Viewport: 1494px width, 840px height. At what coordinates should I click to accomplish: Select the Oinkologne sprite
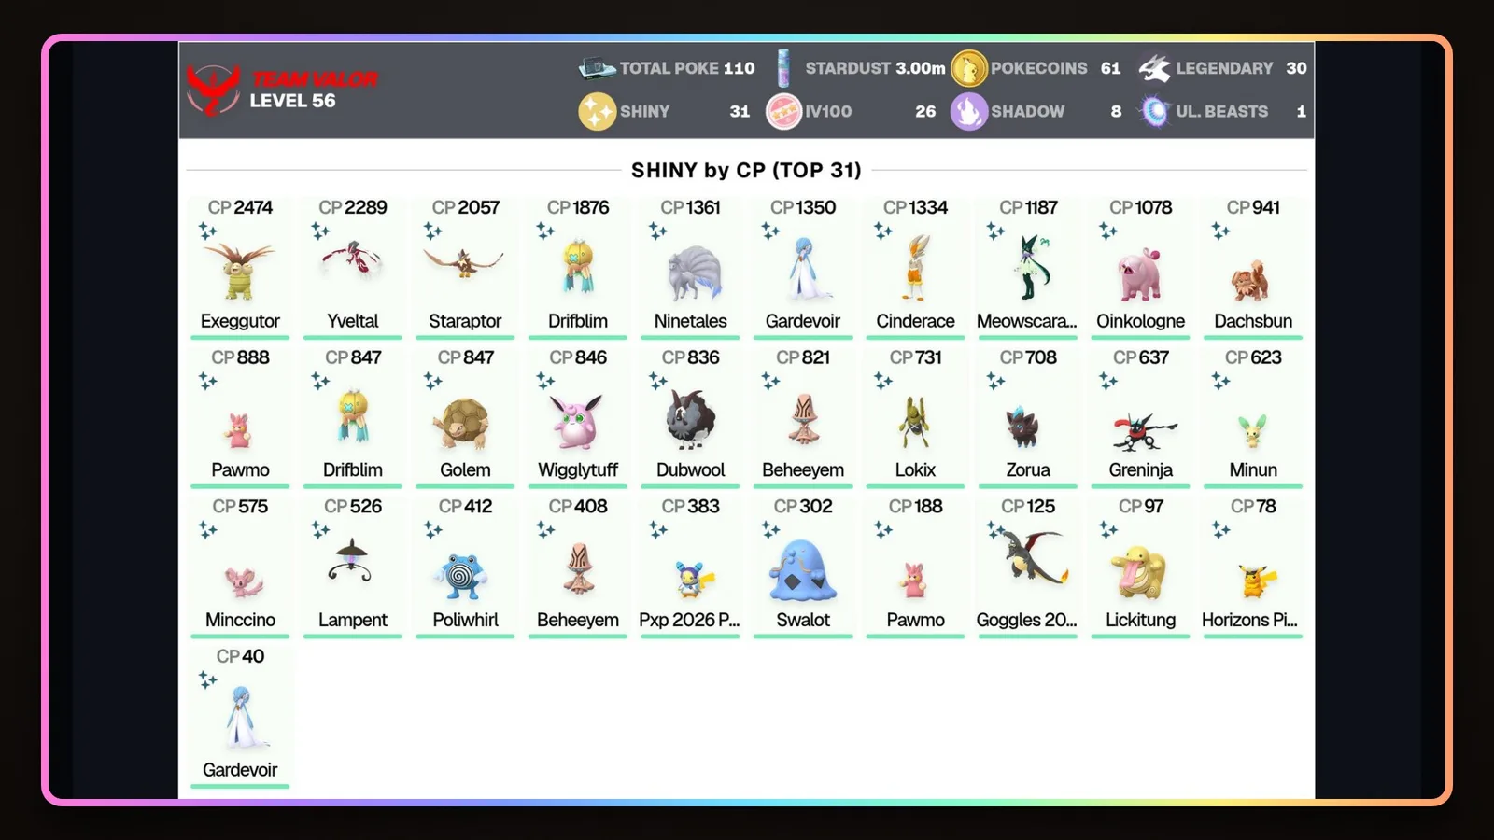point(1140,275)
